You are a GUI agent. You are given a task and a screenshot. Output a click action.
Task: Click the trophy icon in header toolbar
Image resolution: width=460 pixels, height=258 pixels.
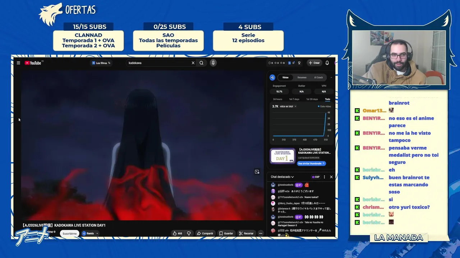click(x=299, y=63)
